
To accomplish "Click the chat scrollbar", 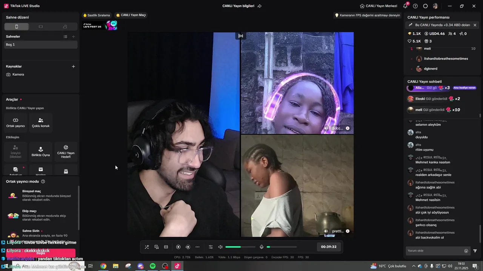I will (x=480, y=234).
